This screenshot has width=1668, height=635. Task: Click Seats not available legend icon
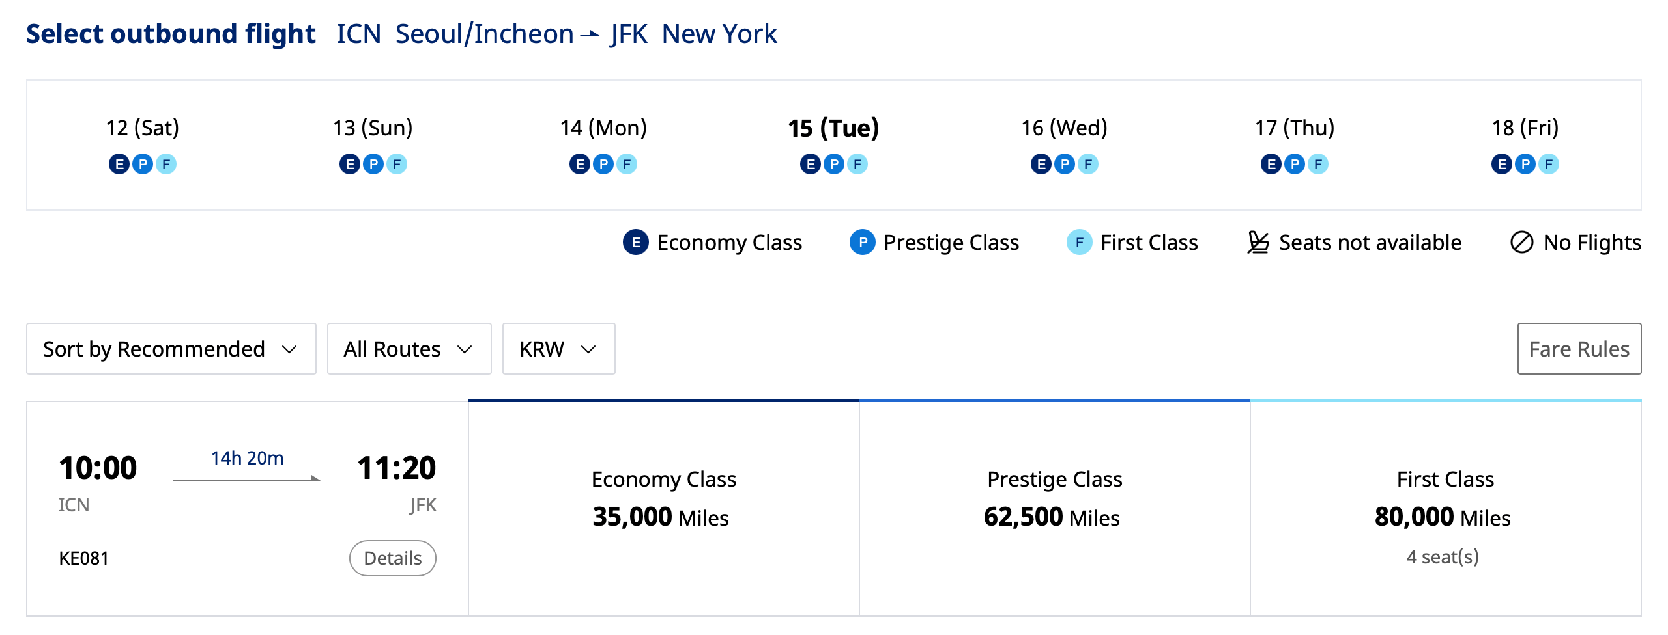[x=1258, y=243]
